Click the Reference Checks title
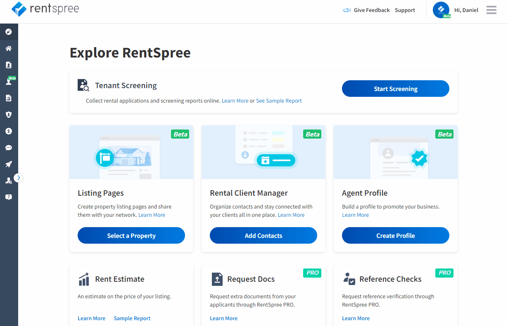This screenshot has height=326, width=508. [x=391, y=279]
